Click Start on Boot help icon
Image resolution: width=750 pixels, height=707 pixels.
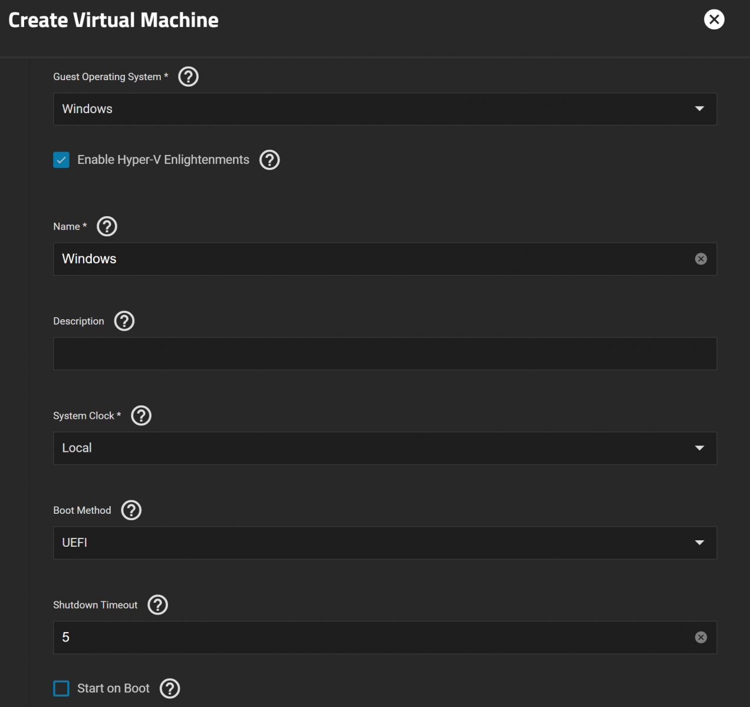click(170, 688)
